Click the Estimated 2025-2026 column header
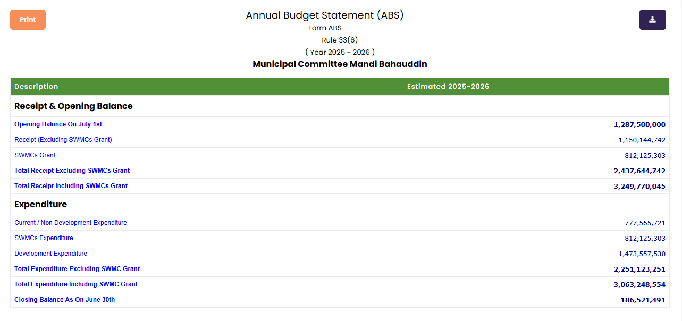This screenshot has height=321, width=682. pyautogui.click(x=448, y=87)
